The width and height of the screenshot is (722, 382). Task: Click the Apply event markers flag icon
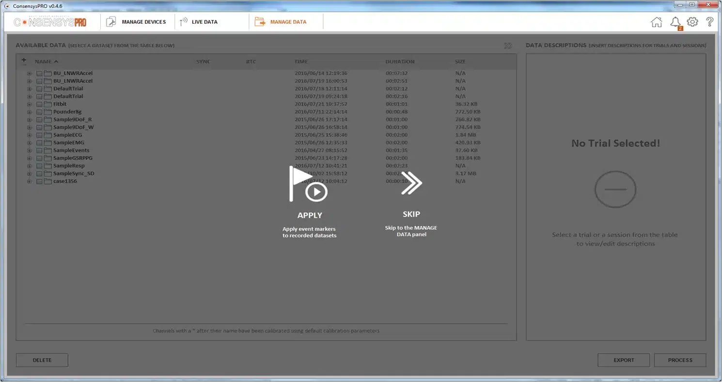308,184
